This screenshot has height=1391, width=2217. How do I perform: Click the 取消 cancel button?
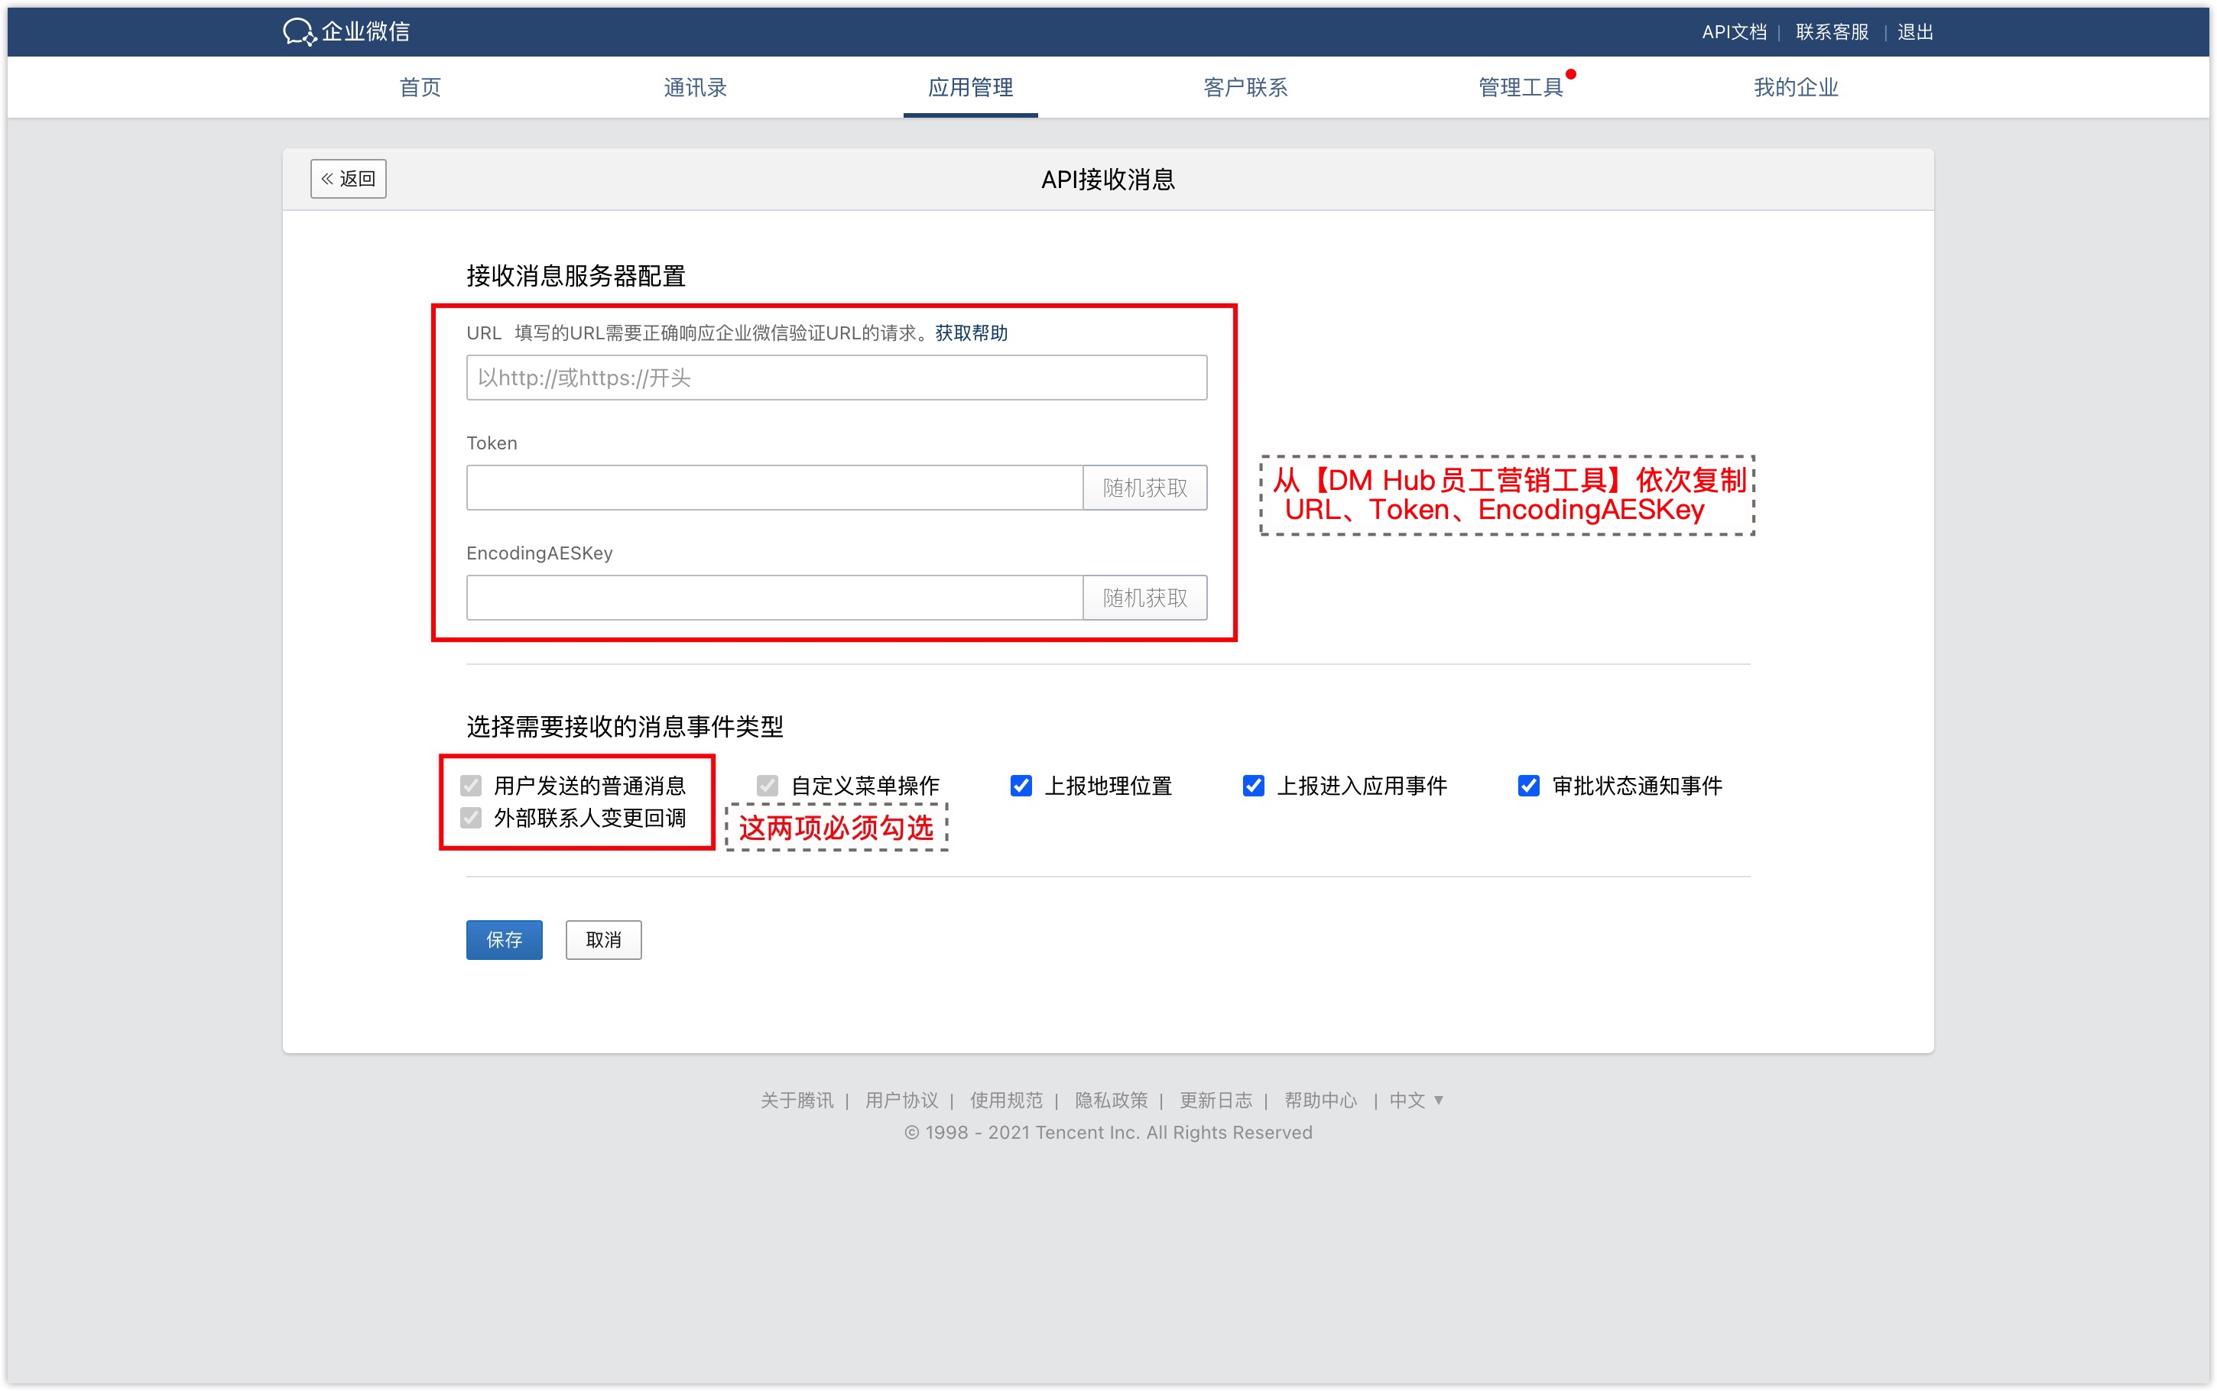tap(603, 939)
